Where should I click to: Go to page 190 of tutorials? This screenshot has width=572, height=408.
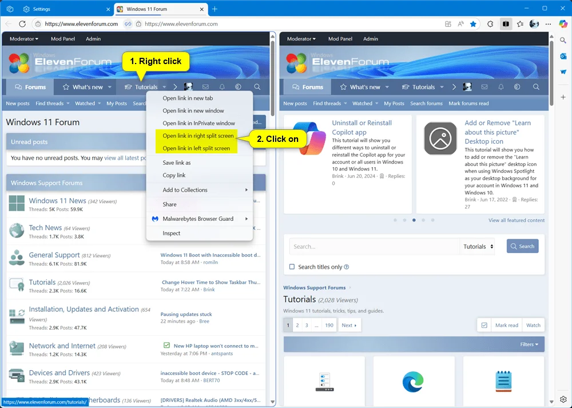pos(329,325)
